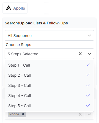Deselect the Step 2 - Call option
Screen dimensions: 99x123
pyautogui.click(x=50, y=75)
